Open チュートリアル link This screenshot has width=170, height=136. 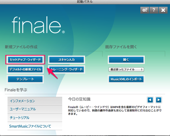coord(35,118)
